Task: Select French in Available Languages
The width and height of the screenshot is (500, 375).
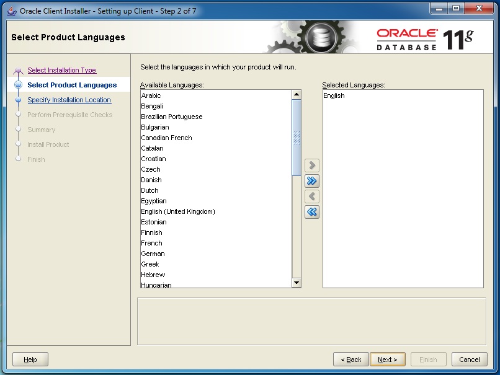Action: tap(216, 243)
